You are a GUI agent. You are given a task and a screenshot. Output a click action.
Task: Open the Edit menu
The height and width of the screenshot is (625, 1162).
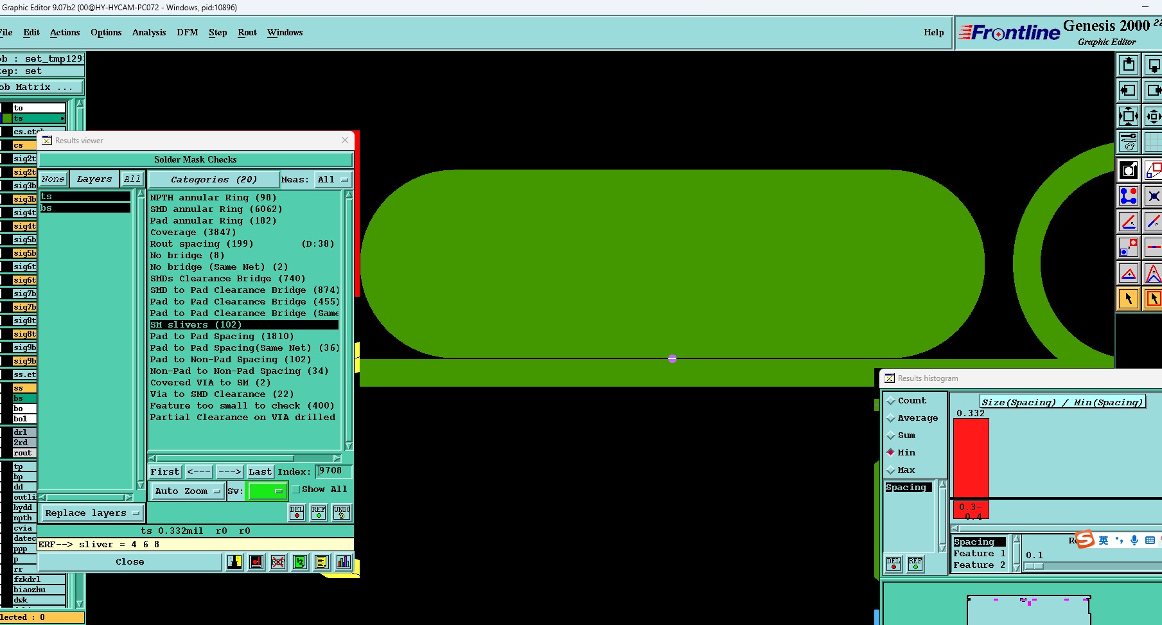click(x=31, y=32)
